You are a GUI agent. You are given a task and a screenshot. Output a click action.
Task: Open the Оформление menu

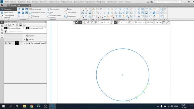[67, 2]
